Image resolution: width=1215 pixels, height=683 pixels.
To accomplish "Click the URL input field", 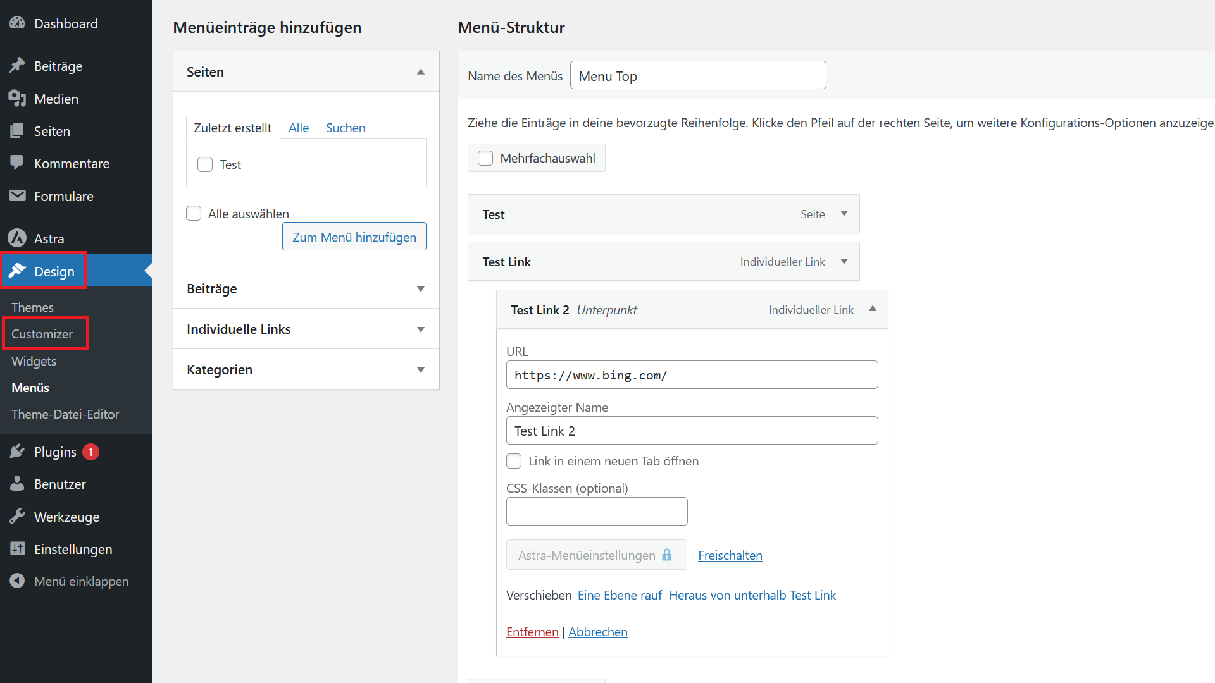I will [x=691, y=374].
